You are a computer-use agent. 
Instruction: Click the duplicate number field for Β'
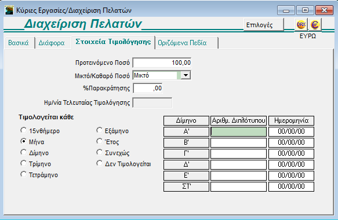pos(238,142)
